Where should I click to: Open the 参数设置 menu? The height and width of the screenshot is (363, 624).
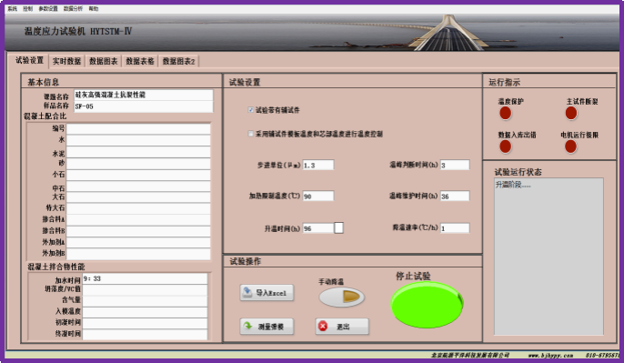point(48,8)
